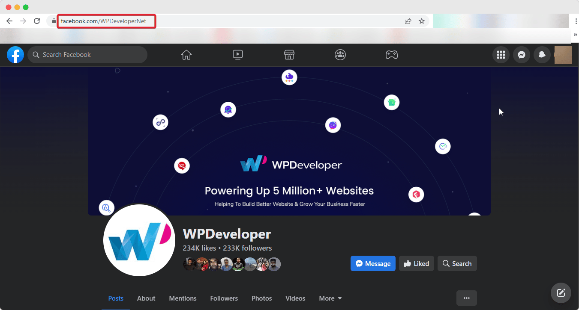Switch to the Videos tab
The image size is (579, 310).
(x=295, y=298)
